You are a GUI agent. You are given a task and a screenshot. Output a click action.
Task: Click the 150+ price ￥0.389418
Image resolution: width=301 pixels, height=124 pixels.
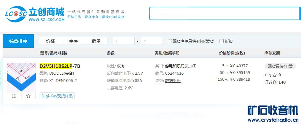coord(240,79)
